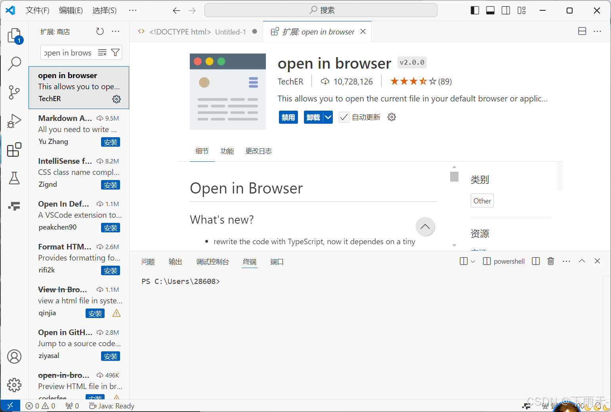
Task: Install Open in GitHub extension by ziyasal
Action: coord(111,356)
